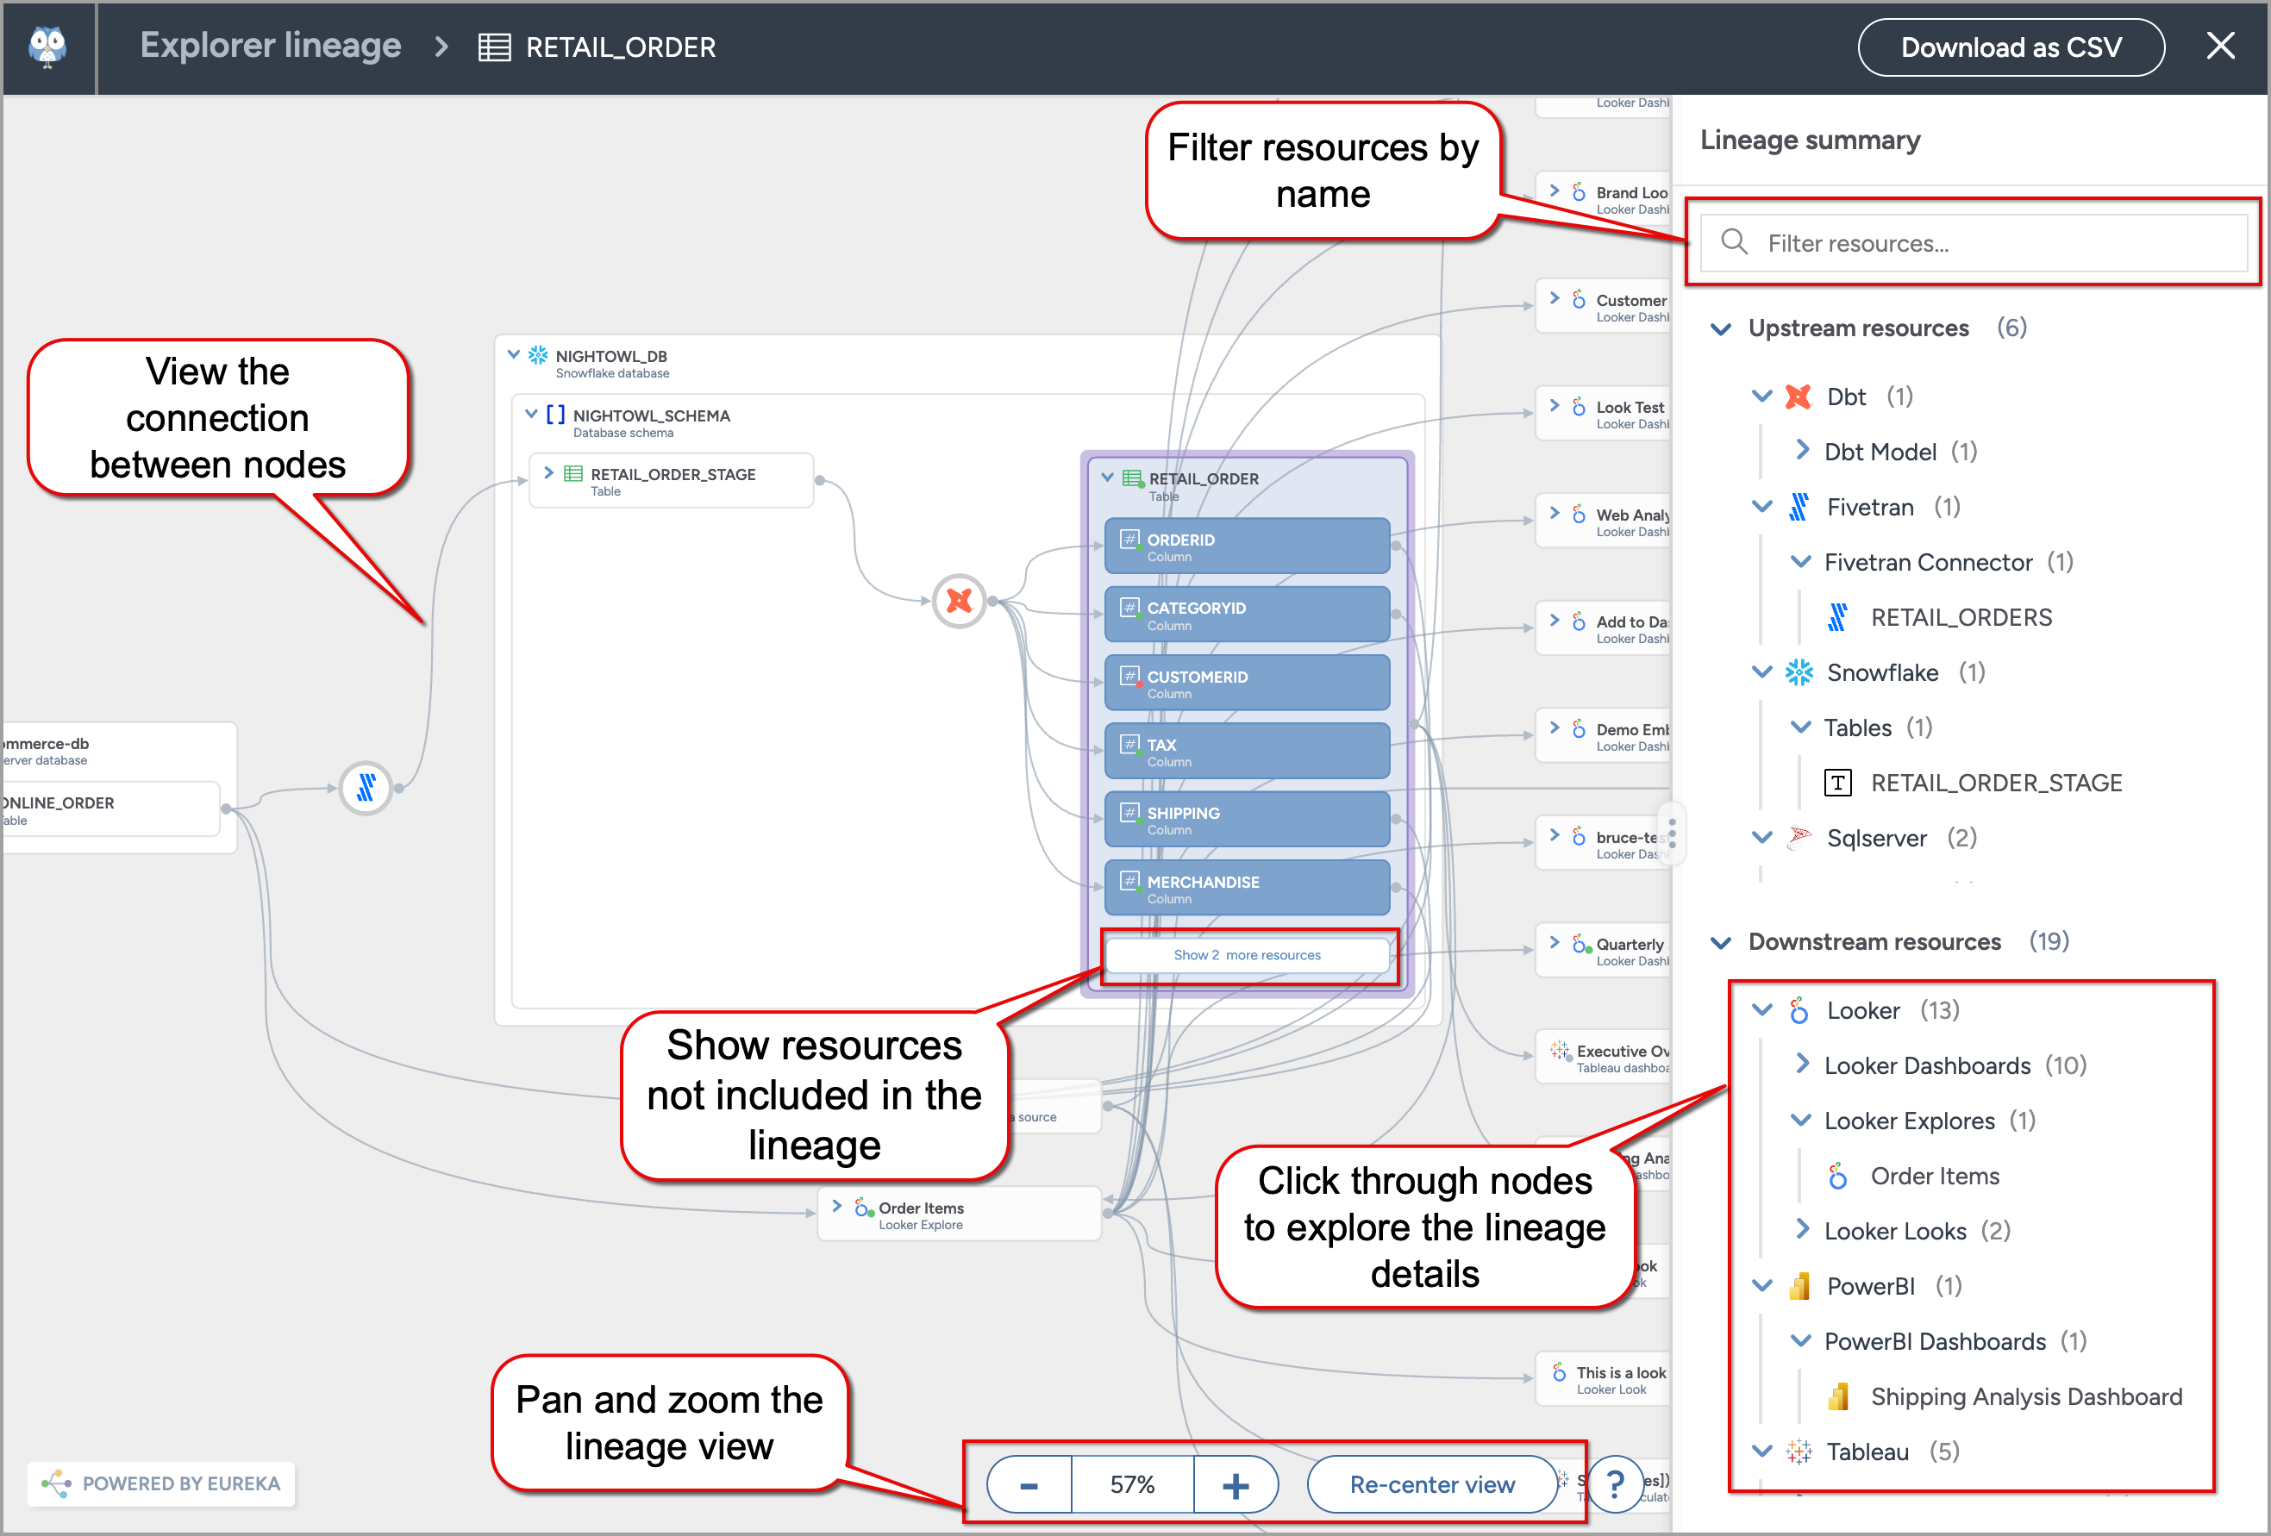The height and width of the screenshot is (1536, 2271).
Task: Collapse Looker Explores list
Action: pos(1800,1120)
